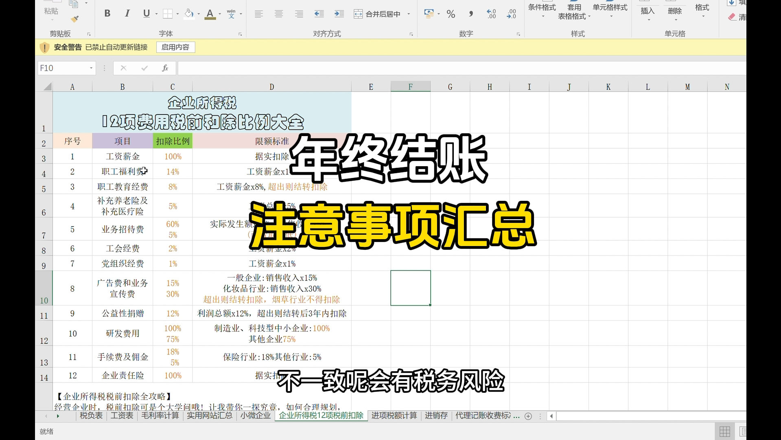Open clipboard group dialog launcher
Image resolution: width=781 pixels, height=440 pixels.
pos(89,34)
